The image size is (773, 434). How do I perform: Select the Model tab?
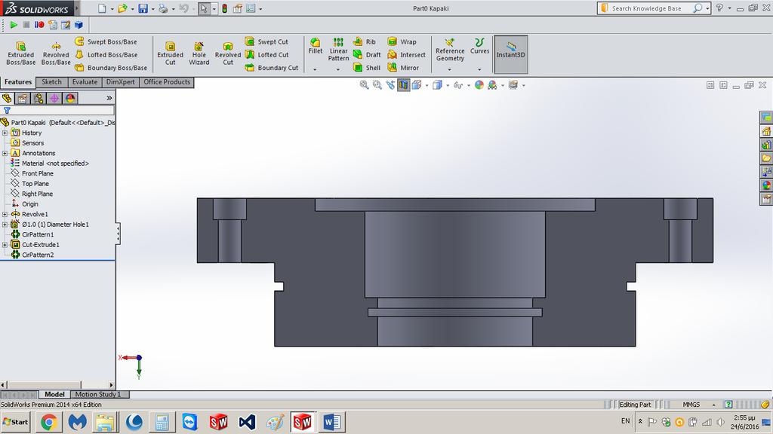[x=54, y=394]
